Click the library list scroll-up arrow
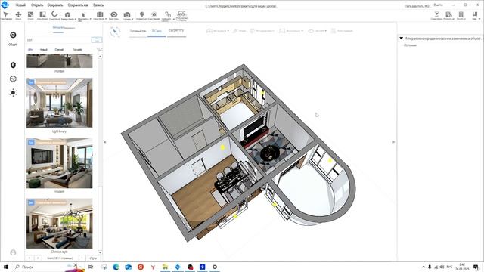This screenshot has width=484, height=272. [x=100, y=57]
